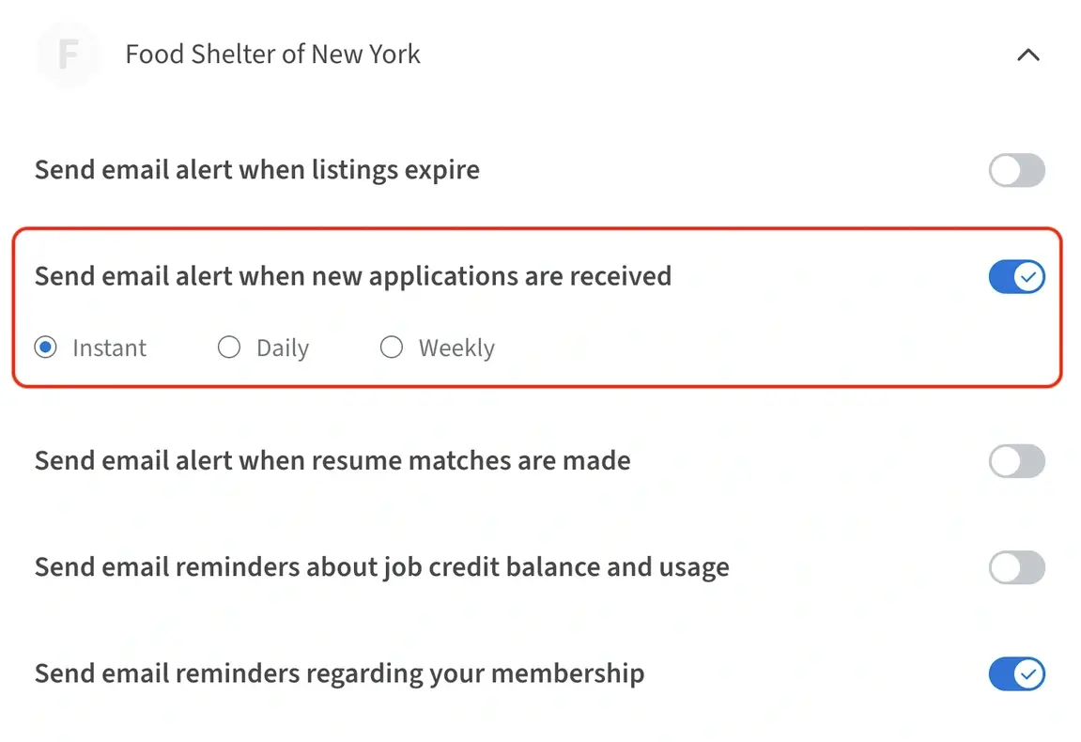This screenshot has width=1081, height=742.
Task: Select the Instant alert frequency option
Action: (x=45, y=348)
